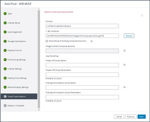Go to the vCenter Settings step

pos(15,69)
